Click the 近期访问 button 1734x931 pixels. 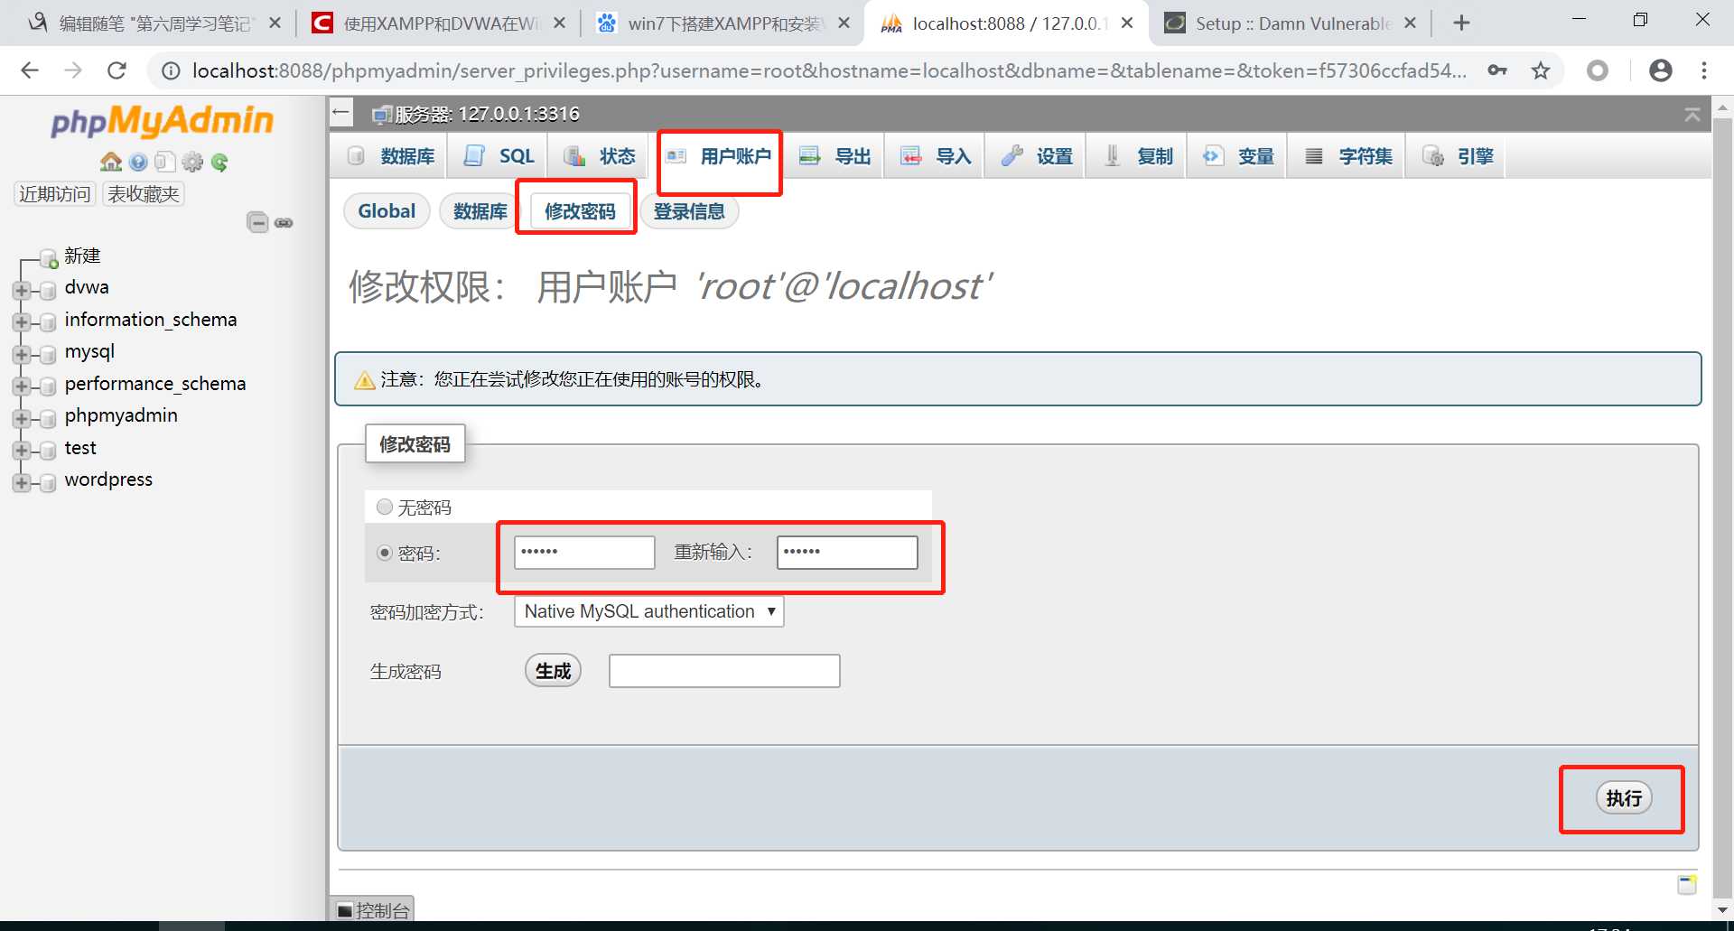55,194
